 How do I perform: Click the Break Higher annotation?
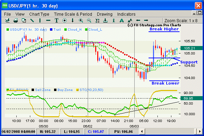tap(164, 29)
